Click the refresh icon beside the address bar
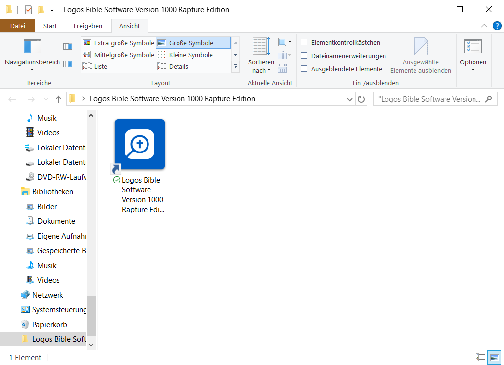This screenshot has height=365, width=504. pyautogui.click(x=361, y=99)
